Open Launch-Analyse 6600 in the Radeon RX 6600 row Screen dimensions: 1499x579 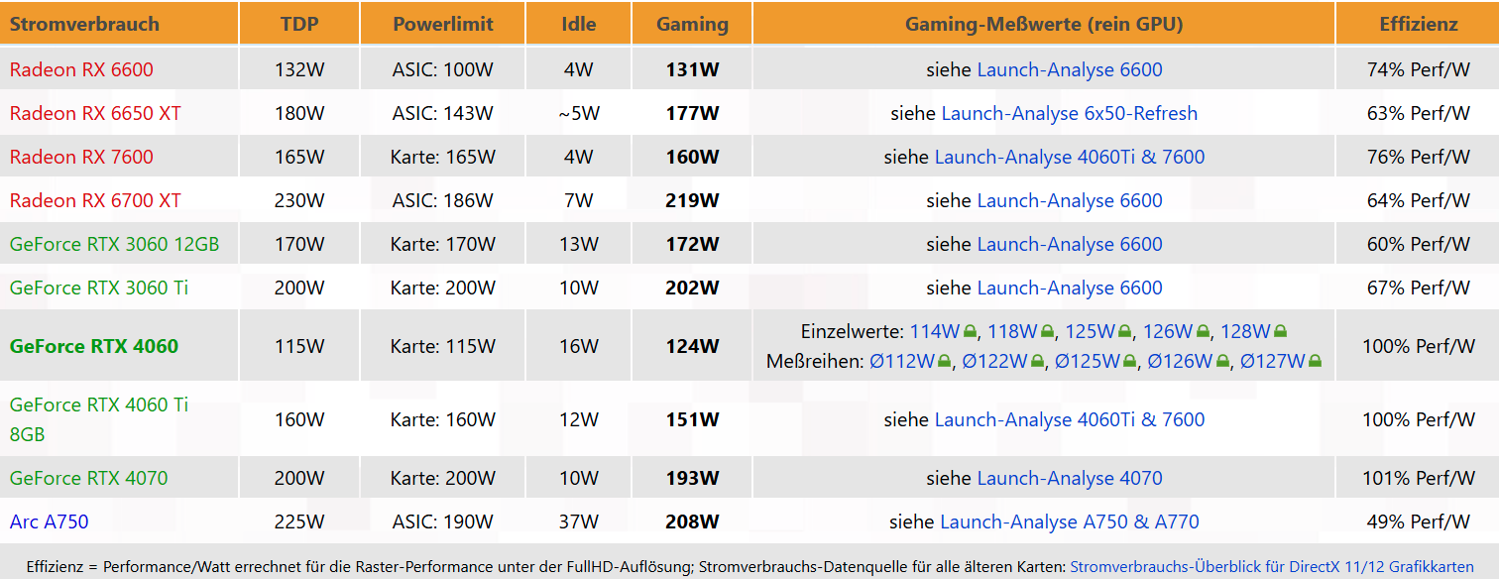(1070, 69)
